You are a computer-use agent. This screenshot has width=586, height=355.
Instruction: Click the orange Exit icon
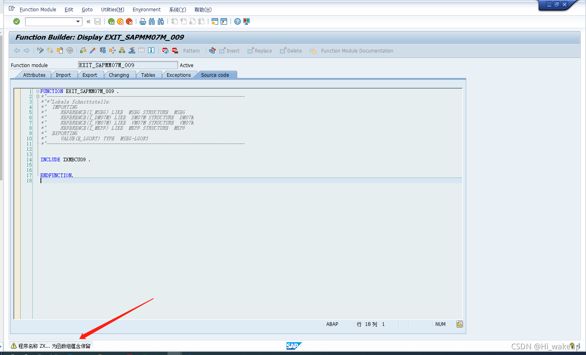click(x=120, y=21)
